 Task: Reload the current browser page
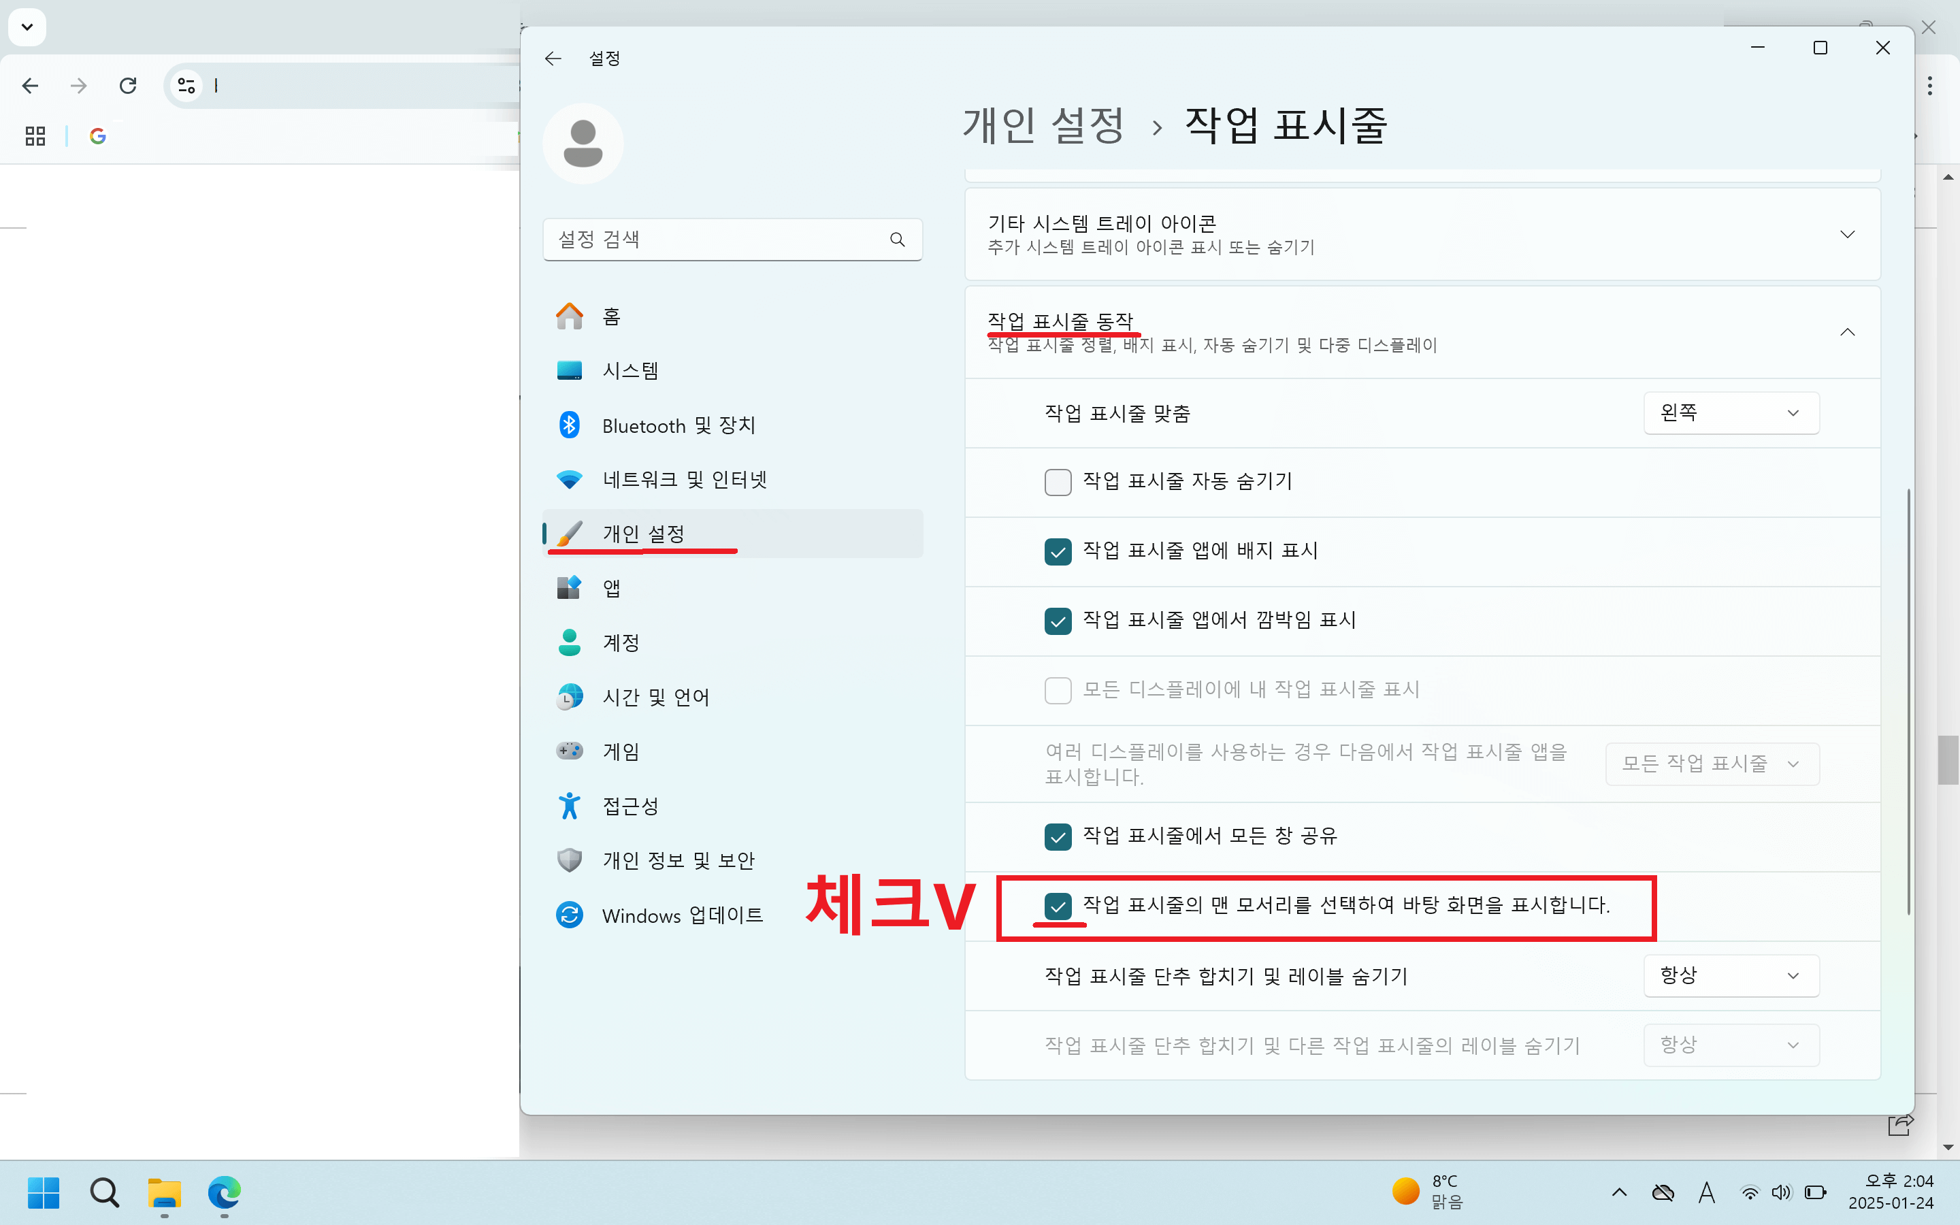click(x=128, y=85)
